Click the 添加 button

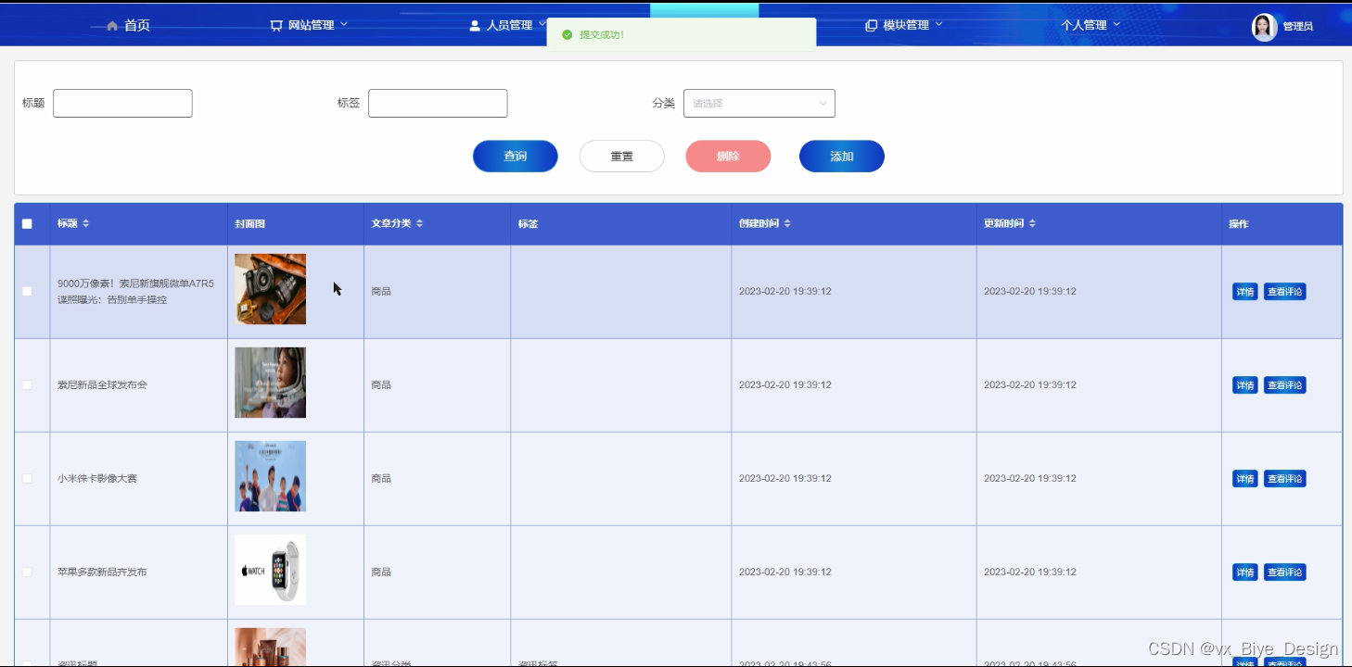point(842,157)
